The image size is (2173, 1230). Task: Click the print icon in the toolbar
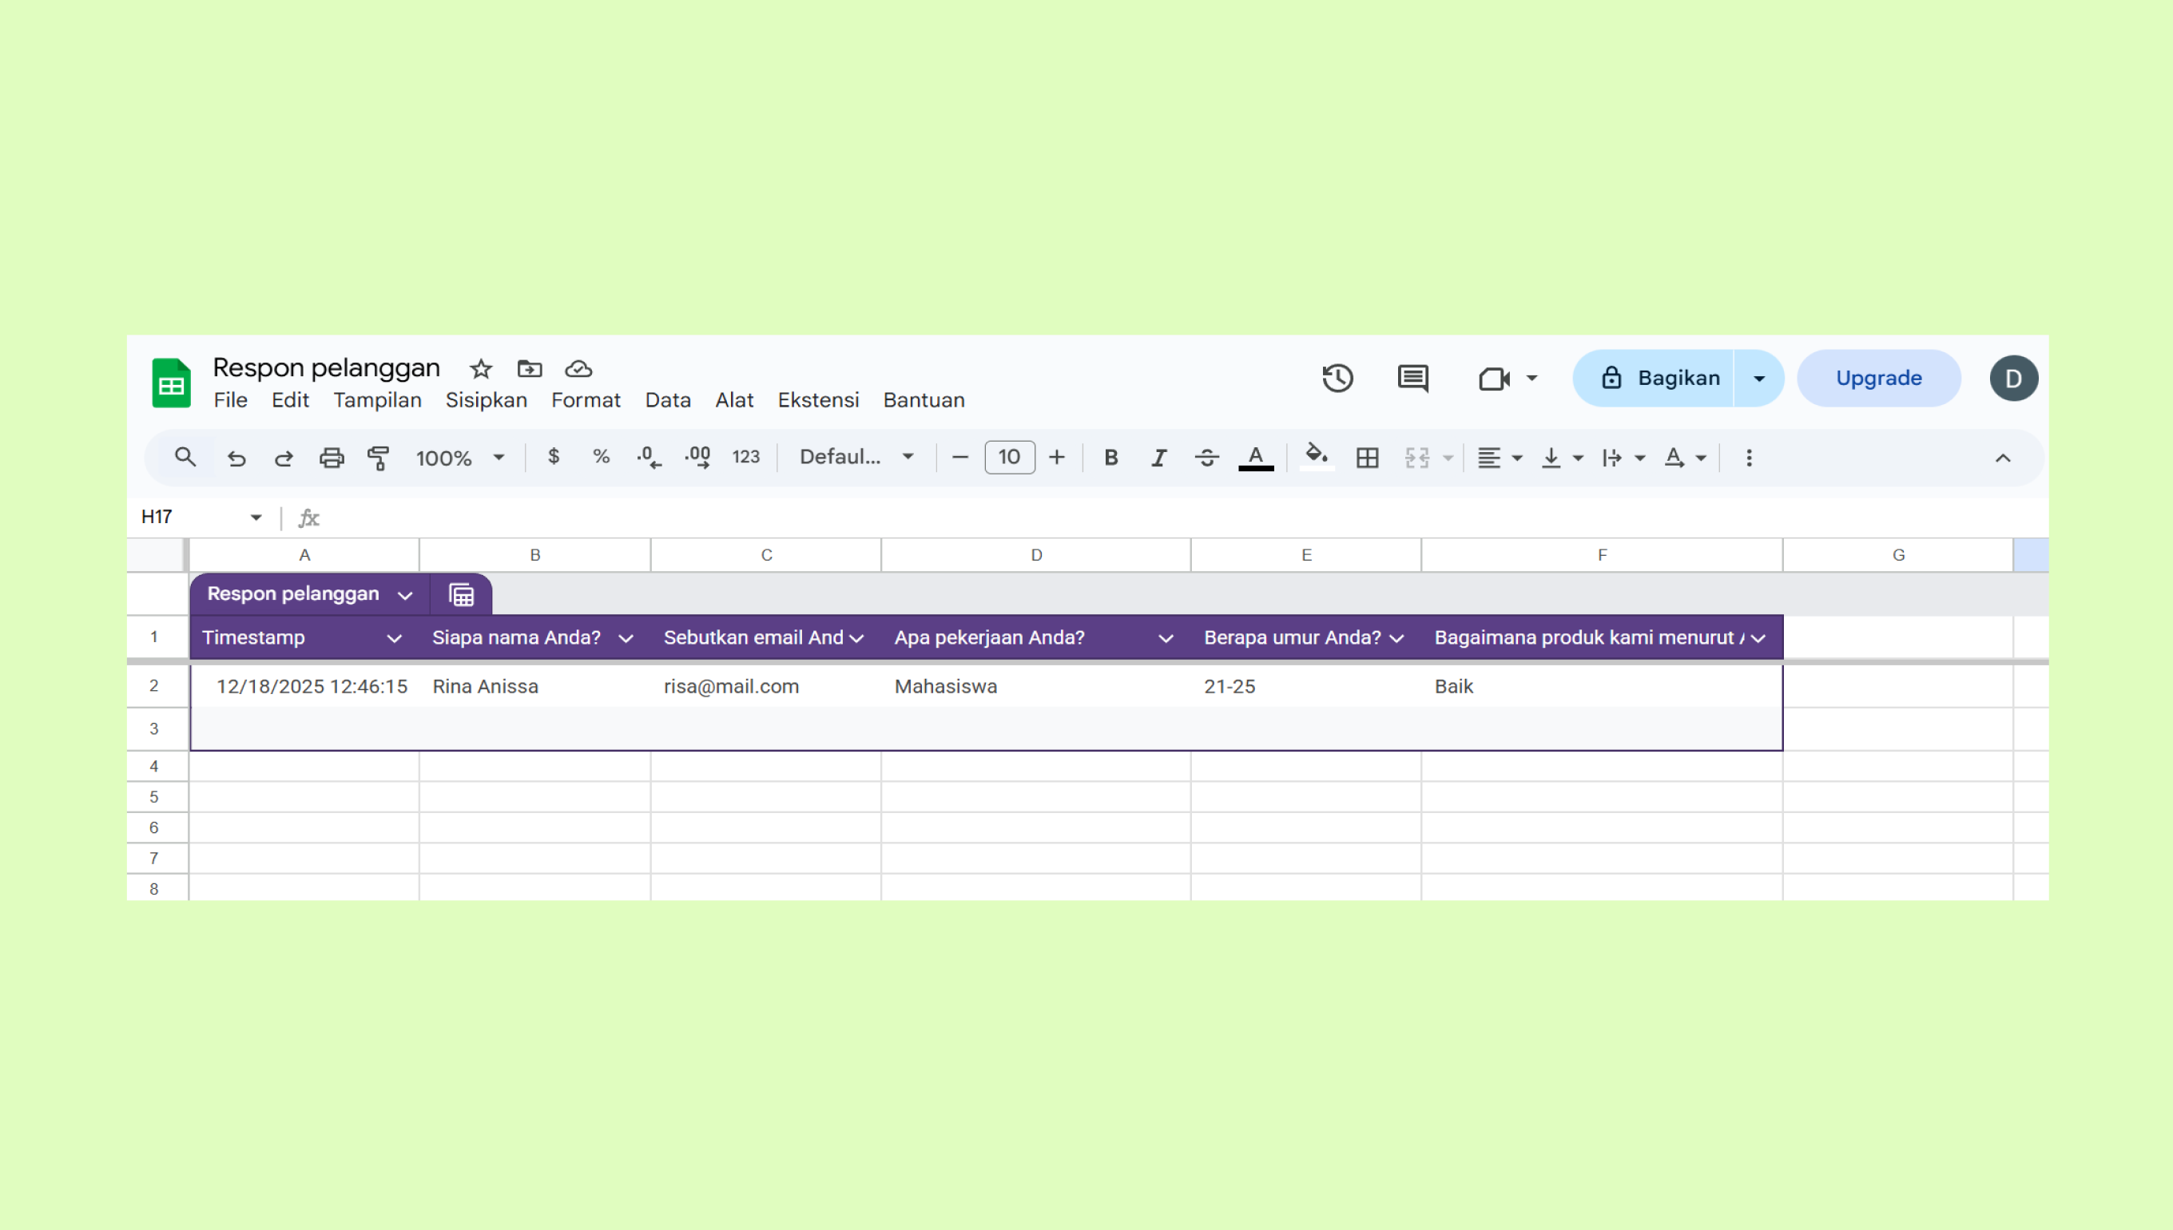[332, 457]
